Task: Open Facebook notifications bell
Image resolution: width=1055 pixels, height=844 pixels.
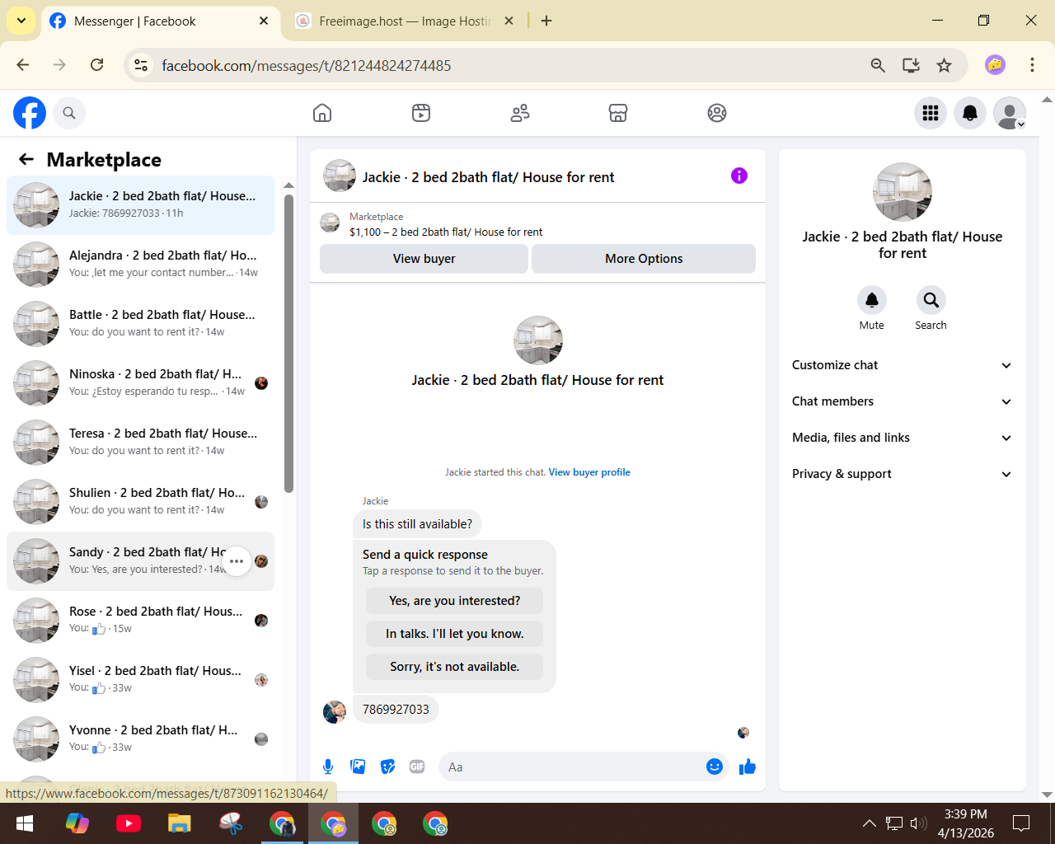Action: [x=970, y=113]
